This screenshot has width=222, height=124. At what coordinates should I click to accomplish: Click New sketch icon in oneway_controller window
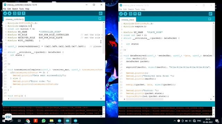click(x=15, y=13)
